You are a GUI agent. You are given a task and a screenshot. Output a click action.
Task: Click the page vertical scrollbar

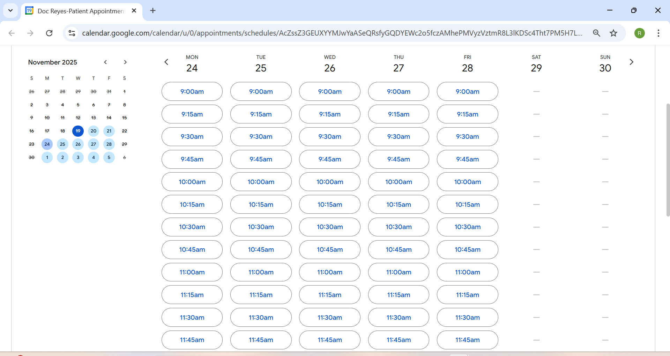tap(668, 160)
